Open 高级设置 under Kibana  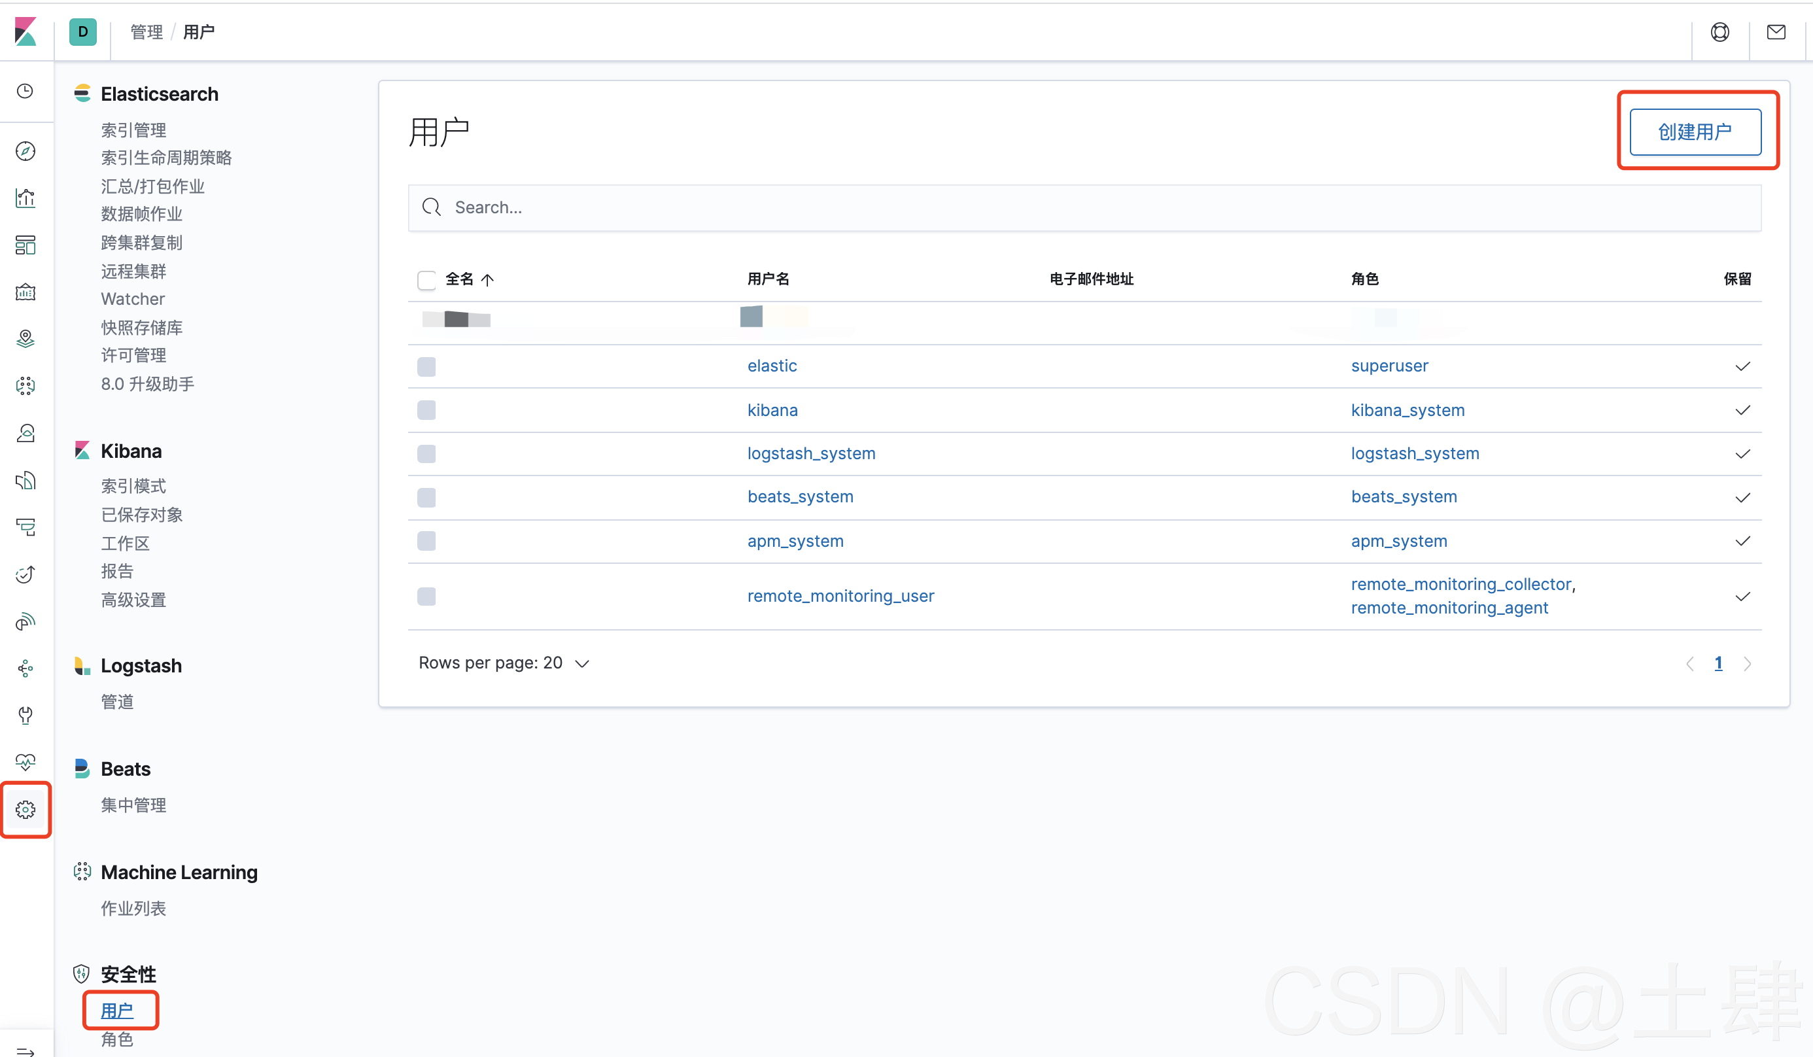pos(133,599)
